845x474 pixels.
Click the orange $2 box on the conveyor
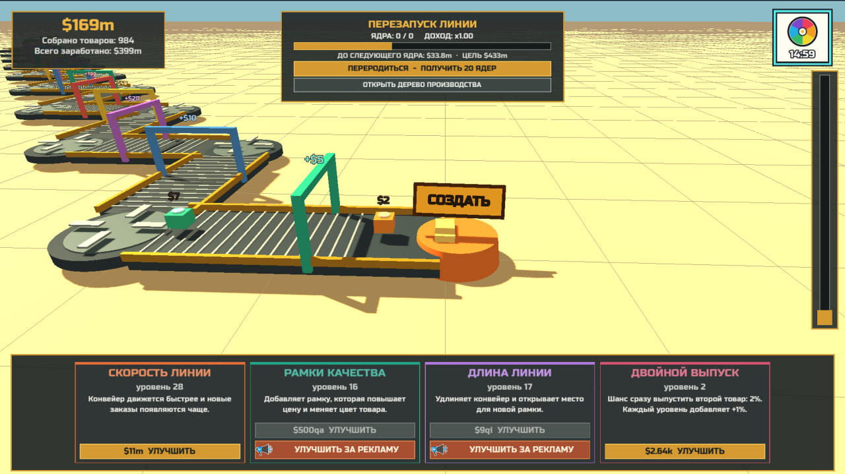pos(384,222)
